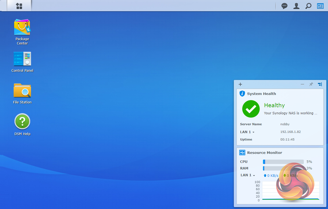Open the Main Menu grid button
Viewport: 328px width, 209px height.
[x=19, y=6]
